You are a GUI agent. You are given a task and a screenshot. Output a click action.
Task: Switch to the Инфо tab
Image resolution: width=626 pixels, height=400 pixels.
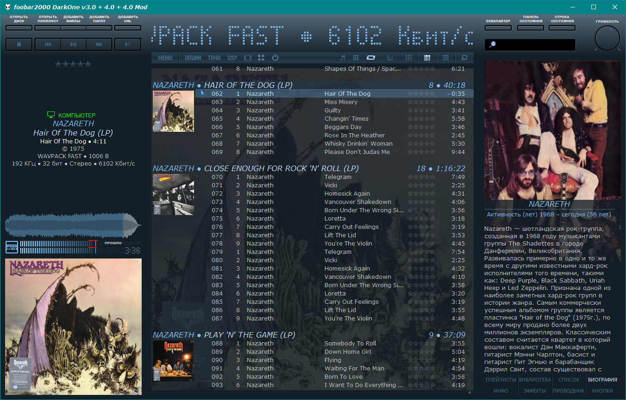coord(501,391)
